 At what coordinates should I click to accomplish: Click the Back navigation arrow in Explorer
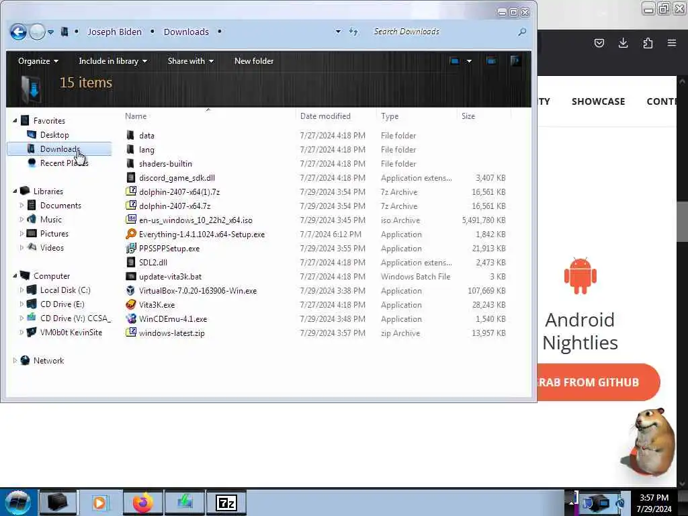18,32
